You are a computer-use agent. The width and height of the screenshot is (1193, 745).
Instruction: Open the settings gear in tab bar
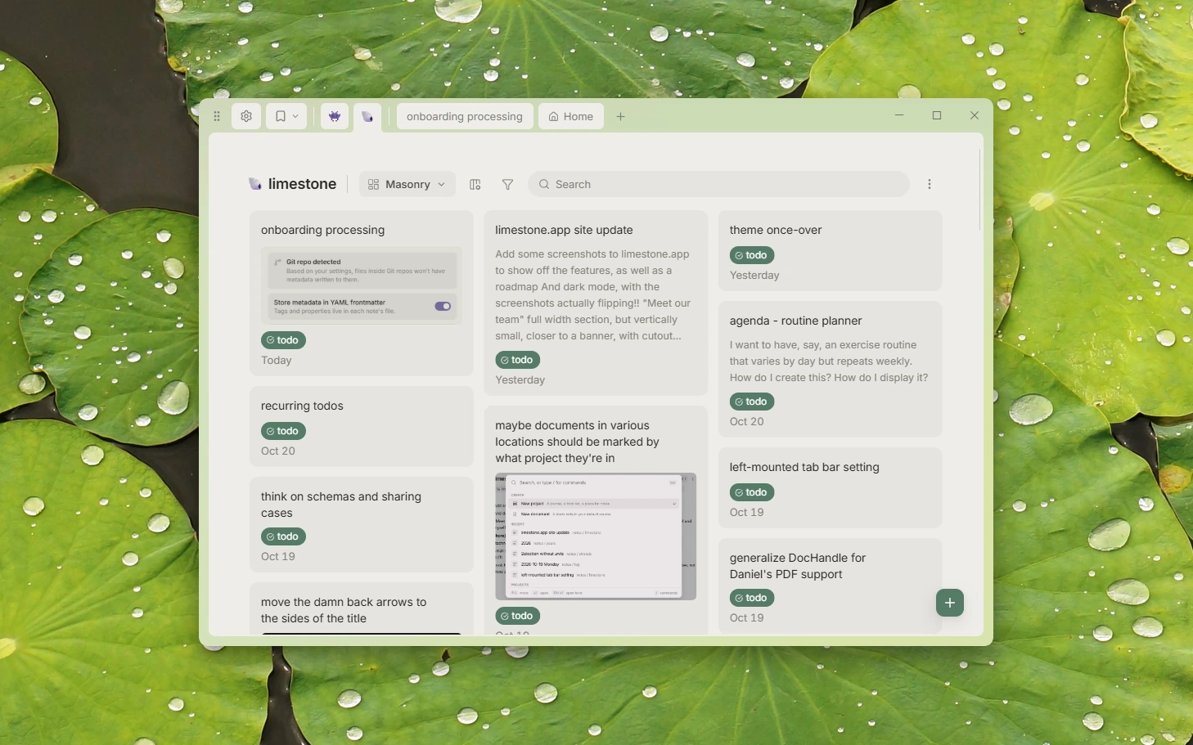246,116
